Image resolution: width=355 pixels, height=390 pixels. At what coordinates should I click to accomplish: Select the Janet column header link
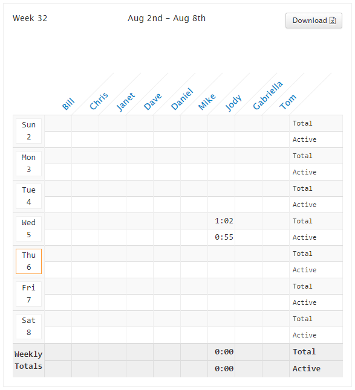[x=126, y=101]
